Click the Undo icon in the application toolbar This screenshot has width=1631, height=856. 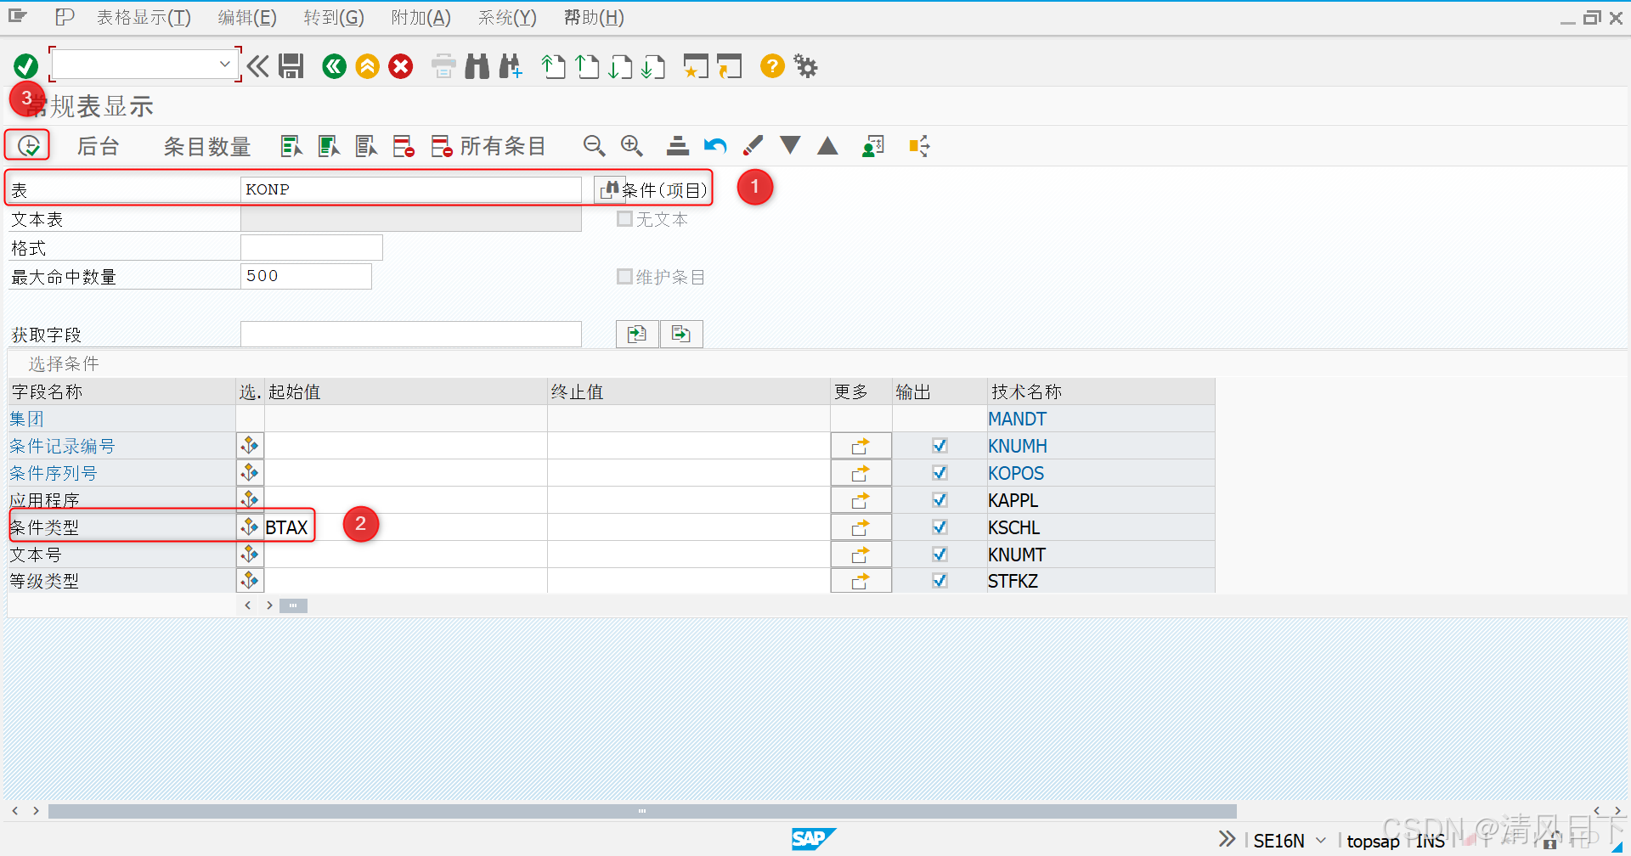[714, 145]
